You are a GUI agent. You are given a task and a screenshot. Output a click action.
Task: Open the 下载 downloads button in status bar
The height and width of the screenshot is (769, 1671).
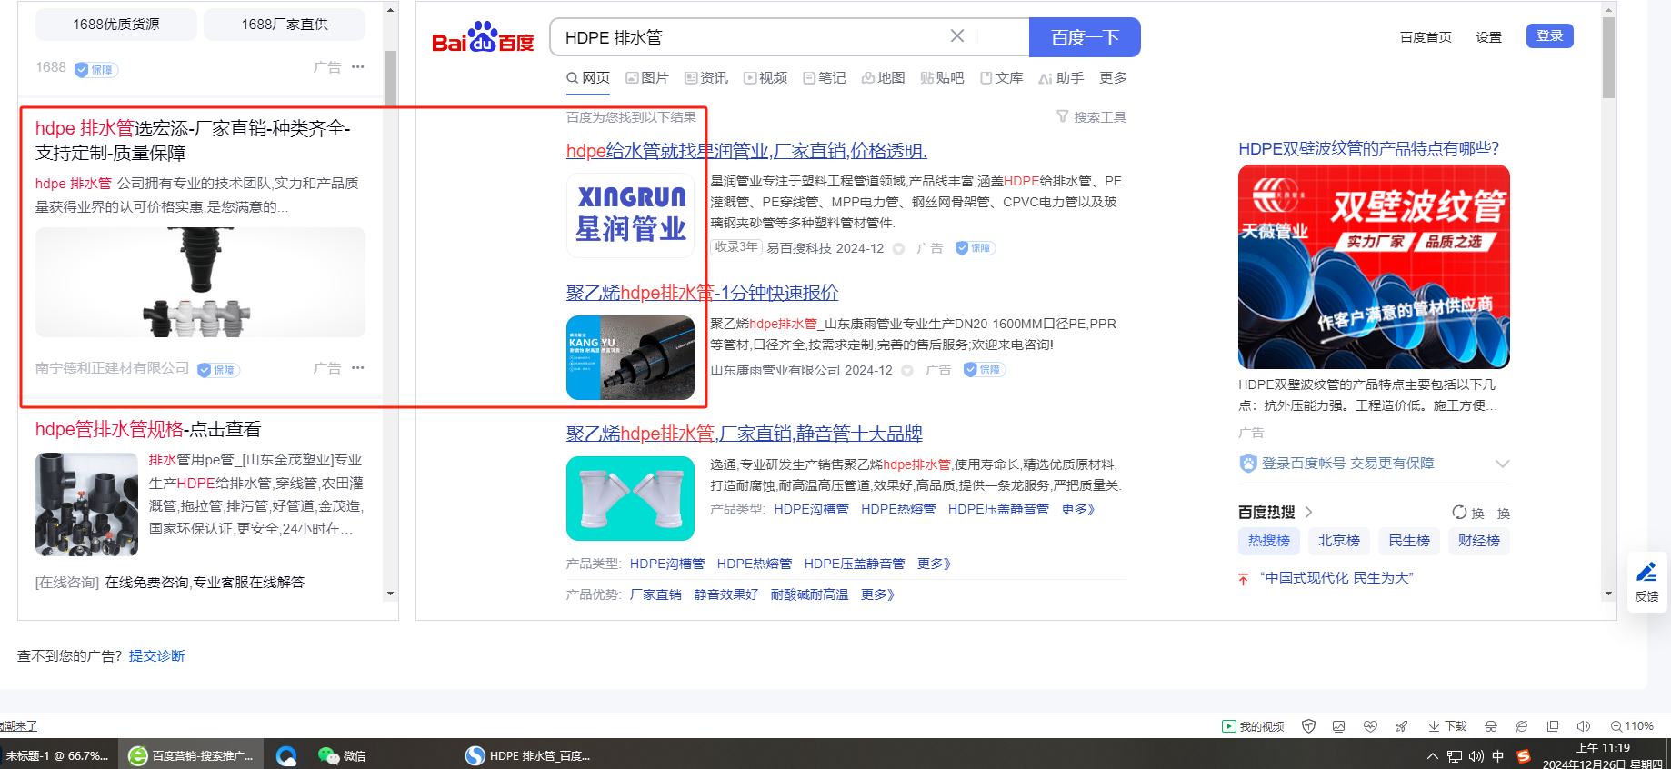[1447, 726]
